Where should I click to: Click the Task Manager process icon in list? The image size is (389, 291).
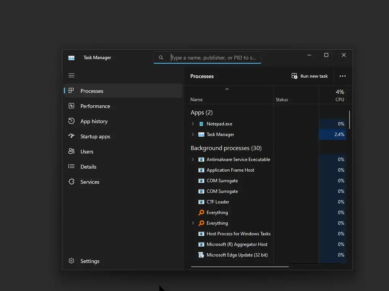pyautogui.click(x=201, y=135)
